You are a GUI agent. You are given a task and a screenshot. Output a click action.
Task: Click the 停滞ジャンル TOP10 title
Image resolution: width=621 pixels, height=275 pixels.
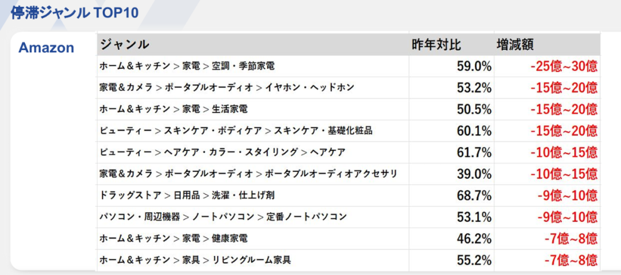[75, 12]
